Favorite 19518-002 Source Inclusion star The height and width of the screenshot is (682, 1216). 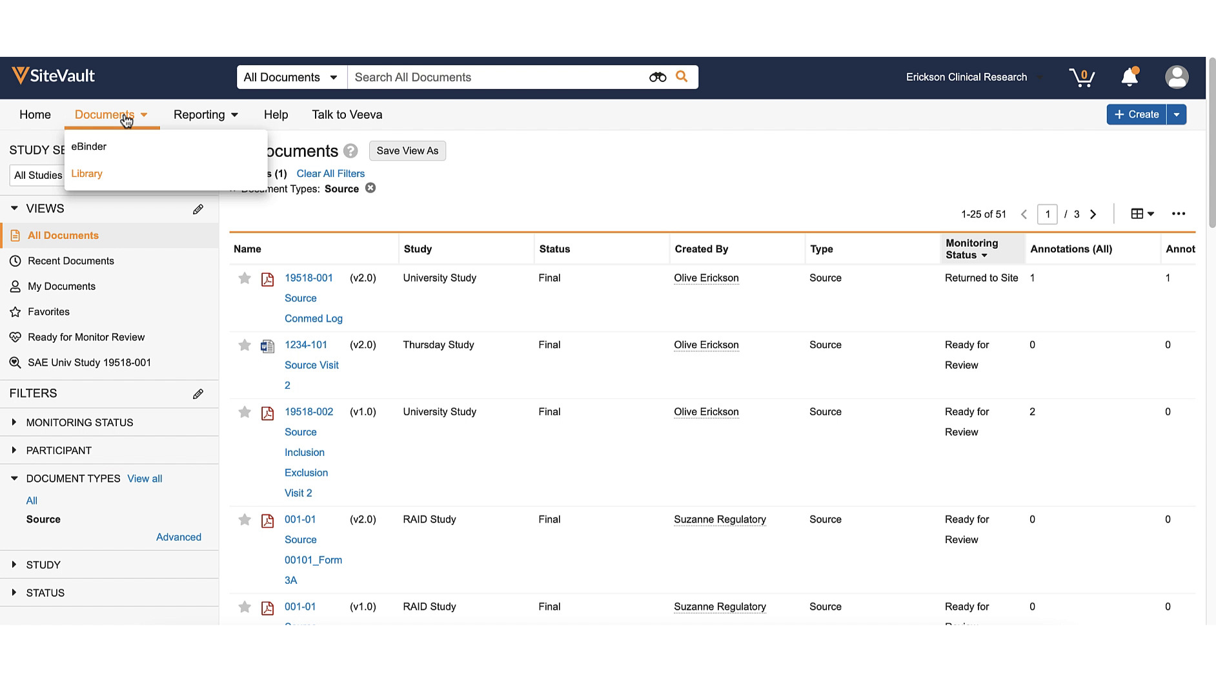[x=245, y=412]
